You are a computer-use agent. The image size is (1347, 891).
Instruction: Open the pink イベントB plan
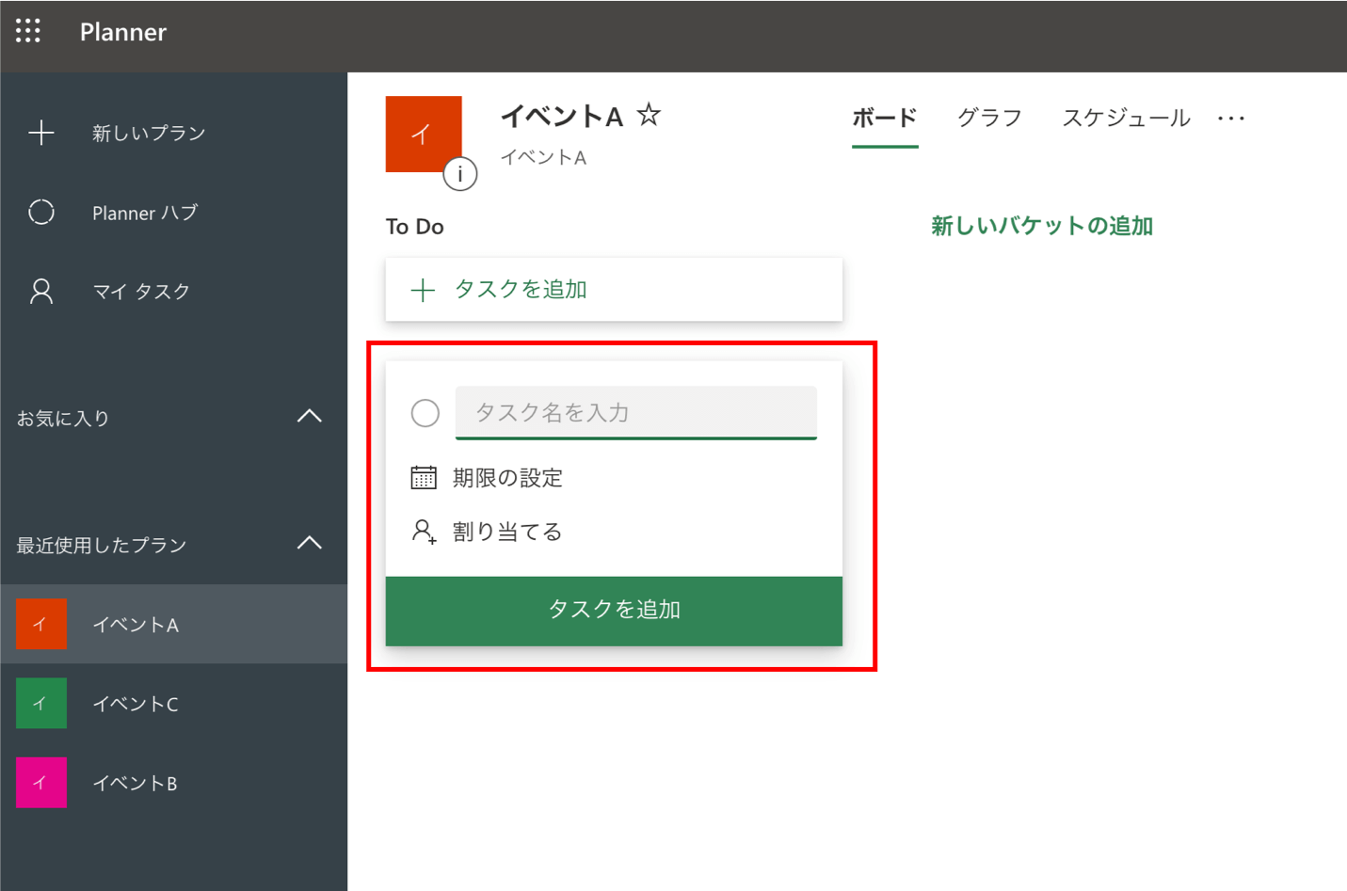pyautogui.click(x=41, y=783)
